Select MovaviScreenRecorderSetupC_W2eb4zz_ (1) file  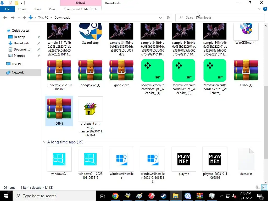[x=153, y=70]
